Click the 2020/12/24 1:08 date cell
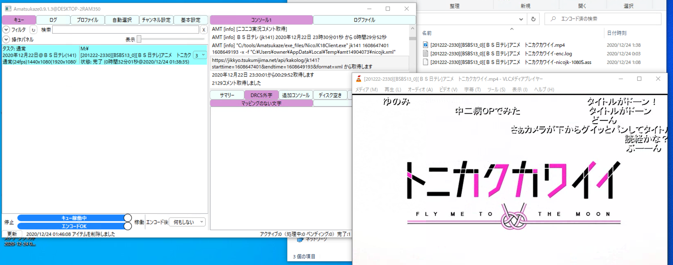Viewport: 673px width, 265px height. (623, 62)
